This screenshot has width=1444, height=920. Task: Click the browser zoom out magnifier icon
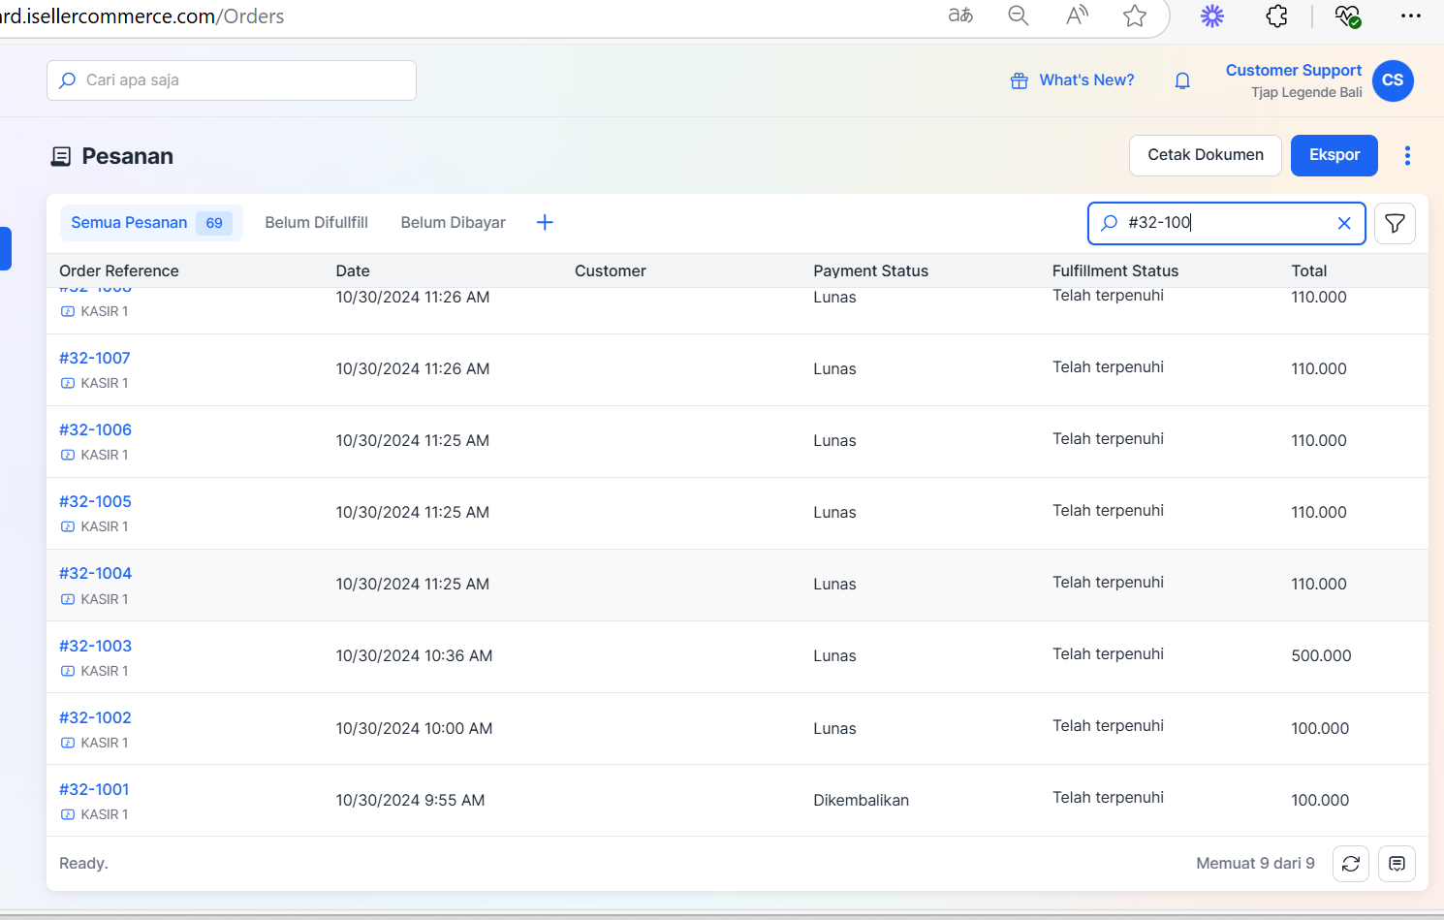coord(1019,16)
